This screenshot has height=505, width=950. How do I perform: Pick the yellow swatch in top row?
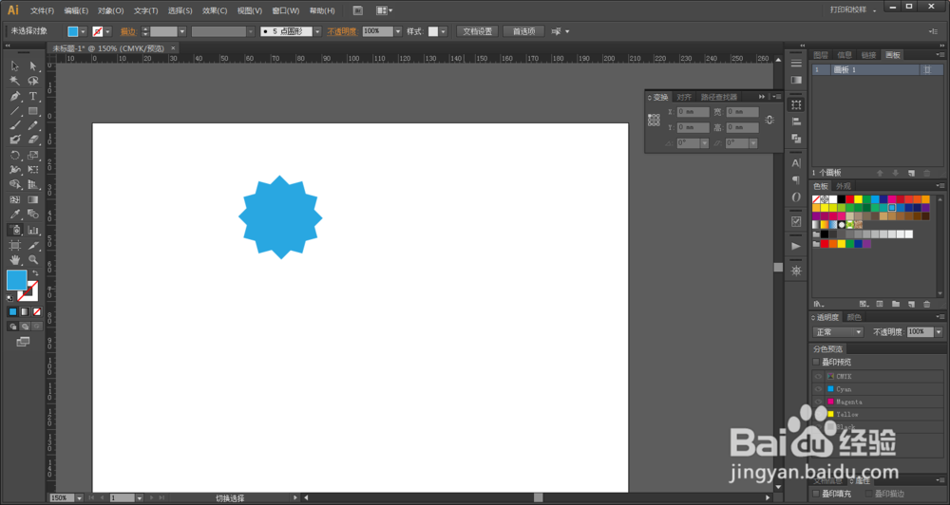[859, 199]
